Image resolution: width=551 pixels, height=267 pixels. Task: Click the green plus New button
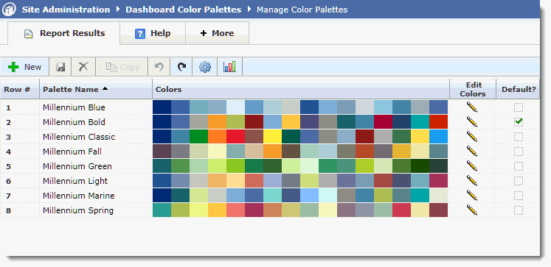(24, 67)
